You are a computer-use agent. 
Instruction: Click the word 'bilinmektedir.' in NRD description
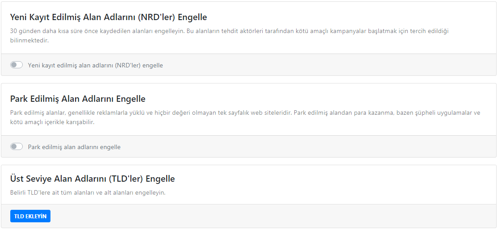click(x=29, y=40)
